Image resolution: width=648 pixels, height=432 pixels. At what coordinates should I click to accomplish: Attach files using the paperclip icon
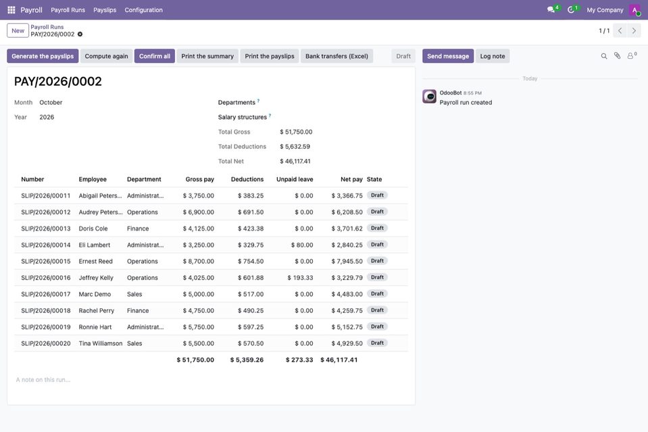point(617,56)
